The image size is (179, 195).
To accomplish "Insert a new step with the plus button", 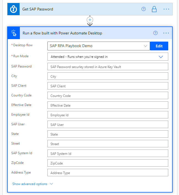I will (90, 20).
